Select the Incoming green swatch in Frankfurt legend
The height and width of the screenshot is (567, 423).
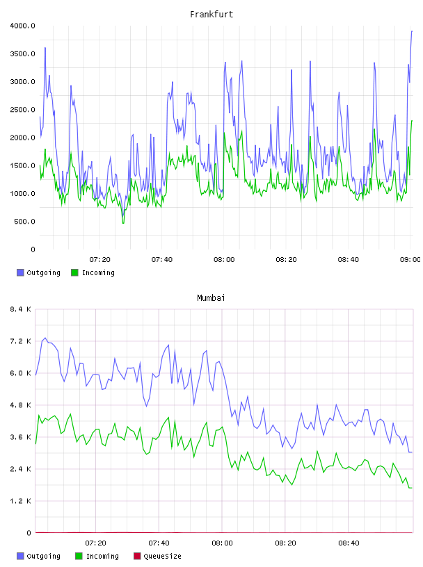(74, 272)
